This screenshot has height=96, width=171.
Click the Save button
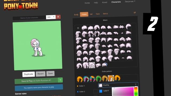50,74
